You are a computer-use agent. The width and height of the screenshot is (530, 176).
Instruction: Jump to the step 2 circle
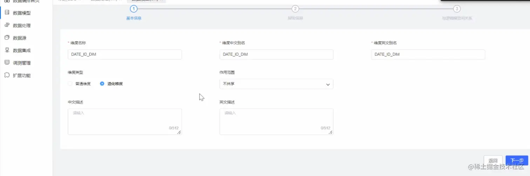pyautogui.click(x=295, y=9)
